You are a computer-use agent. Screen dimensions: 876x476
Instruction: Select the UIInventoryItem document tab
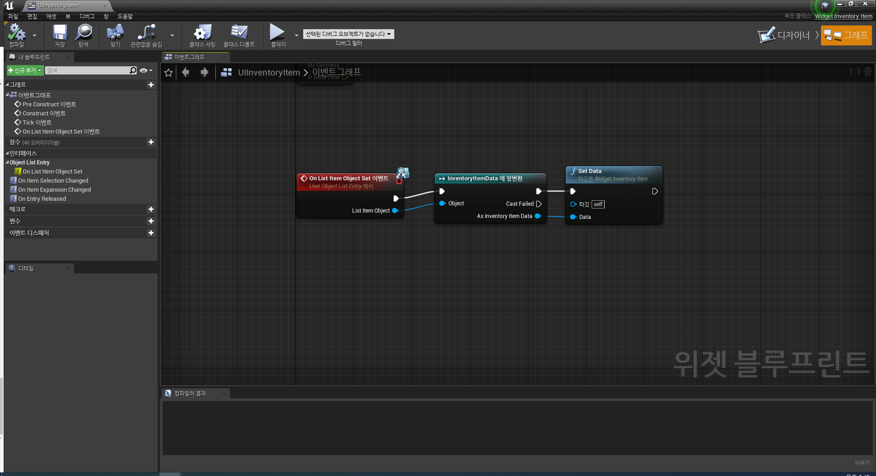pyautogui.click(x=67, y=5)
